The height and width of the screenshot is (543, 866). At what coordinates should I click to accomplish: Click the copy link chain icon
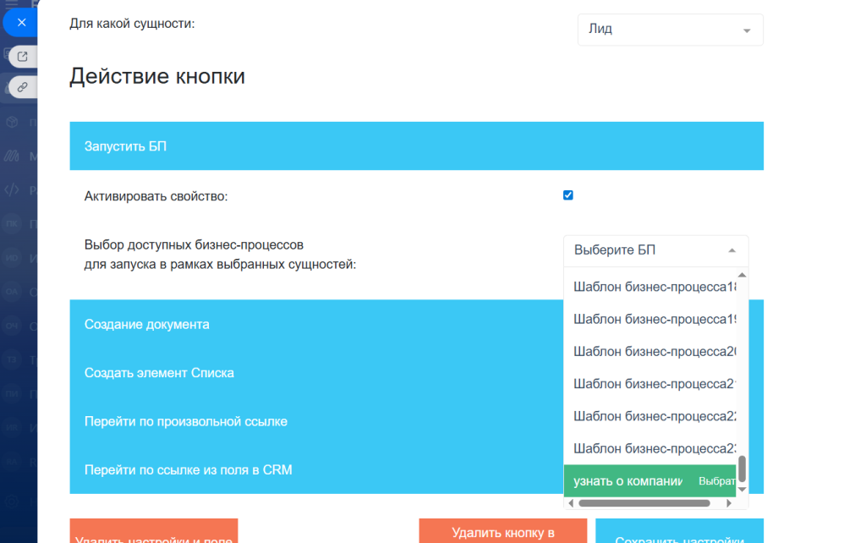click(x=23, y=86)
